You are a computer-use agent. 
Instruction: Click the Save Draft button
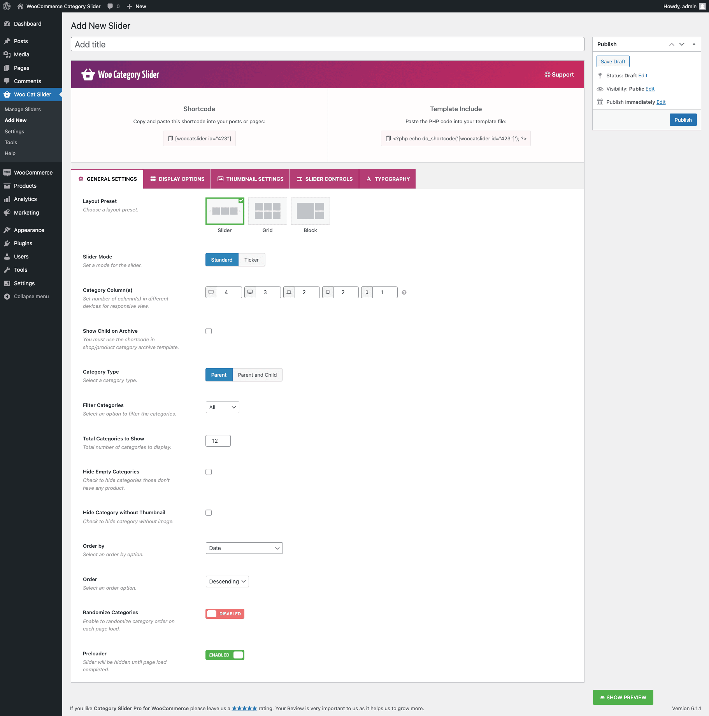[613, 61]
